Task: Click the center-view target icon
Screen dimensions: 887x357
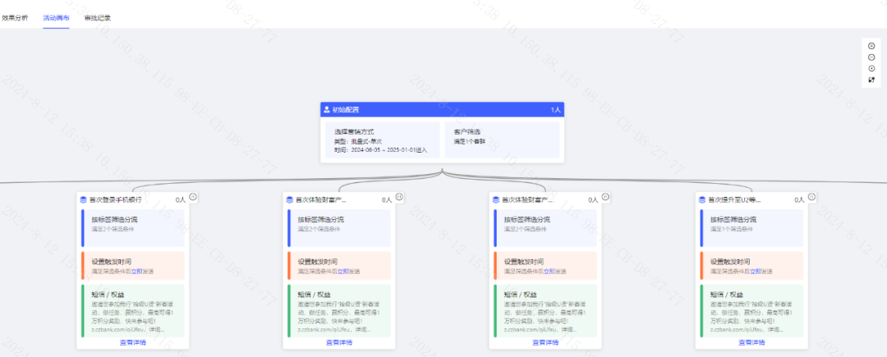Action: coord(871,68)
